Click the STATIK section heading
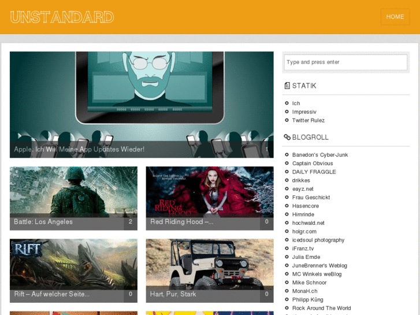Viewport: 420px width, 315px height. pyautogui.click(x=304, y=86)
